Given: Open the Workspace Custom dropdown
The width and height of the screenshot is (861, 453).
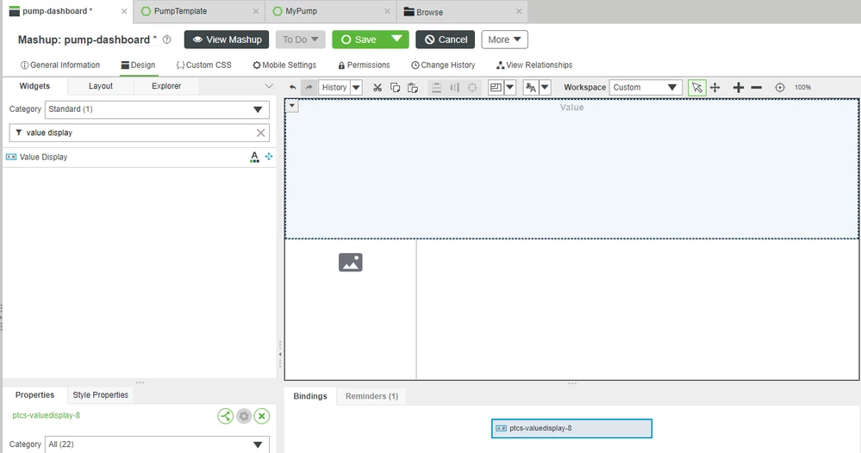Looking at the screenshot, I should pos(646,87).
